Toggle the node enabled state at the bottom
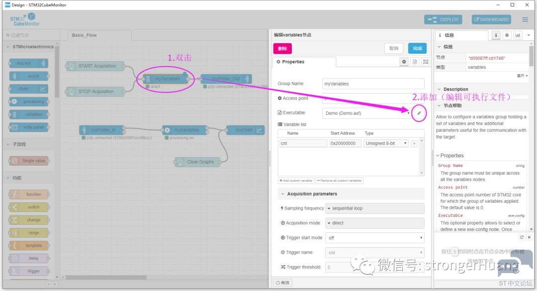Viewport: 537px width, 291px height. [283, 283]
